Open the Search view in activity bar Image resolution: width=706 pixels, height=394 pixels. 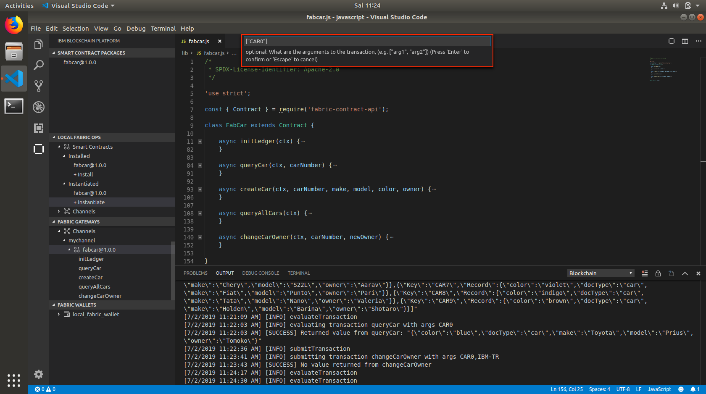39,65
